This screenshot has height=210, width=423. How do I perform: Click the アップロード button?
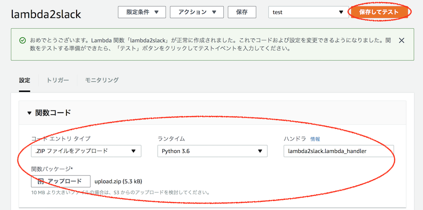[60, 181]
